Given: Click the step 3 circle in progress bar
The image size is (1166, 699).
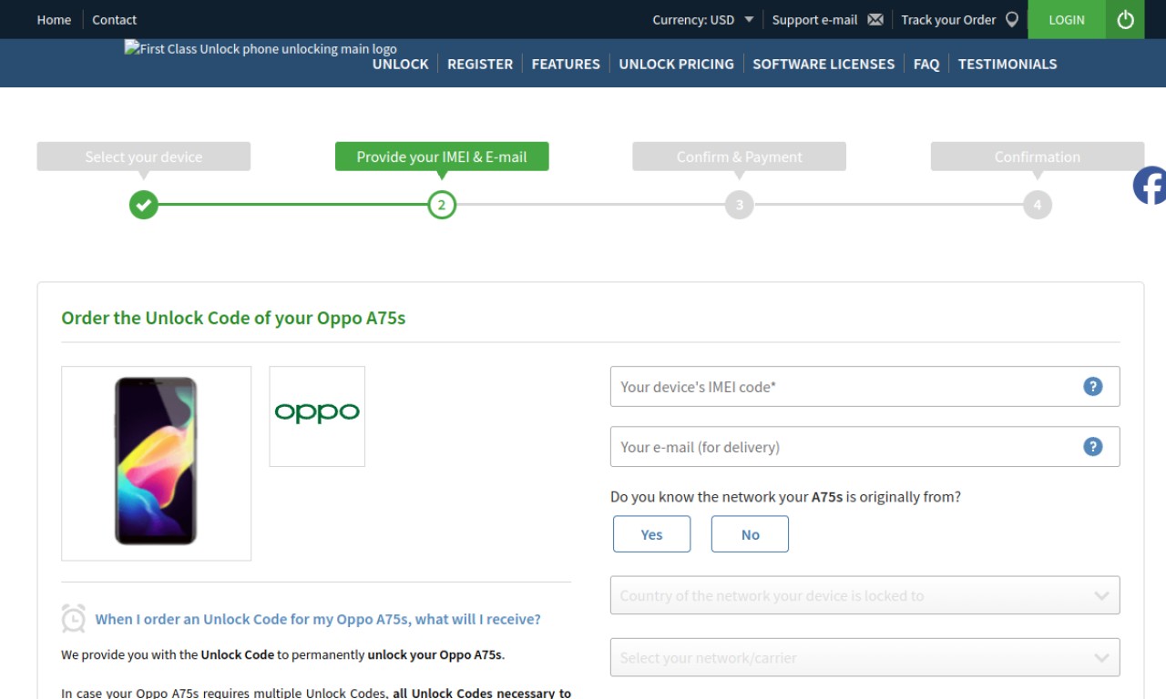Looking at the screenshot, I should point(740,205).
